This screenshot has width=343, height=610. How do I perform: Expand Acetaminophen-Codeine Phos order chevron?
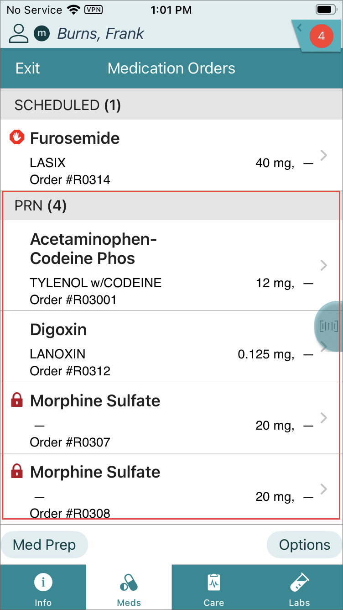coord(324,265)
